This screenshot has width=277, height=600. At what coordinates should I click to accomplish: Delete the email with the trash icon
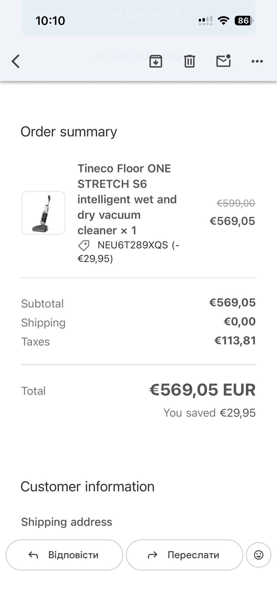190,61
